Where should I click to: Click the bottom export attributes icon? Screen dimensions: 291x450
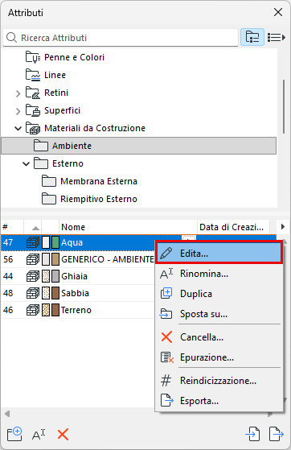277,434
